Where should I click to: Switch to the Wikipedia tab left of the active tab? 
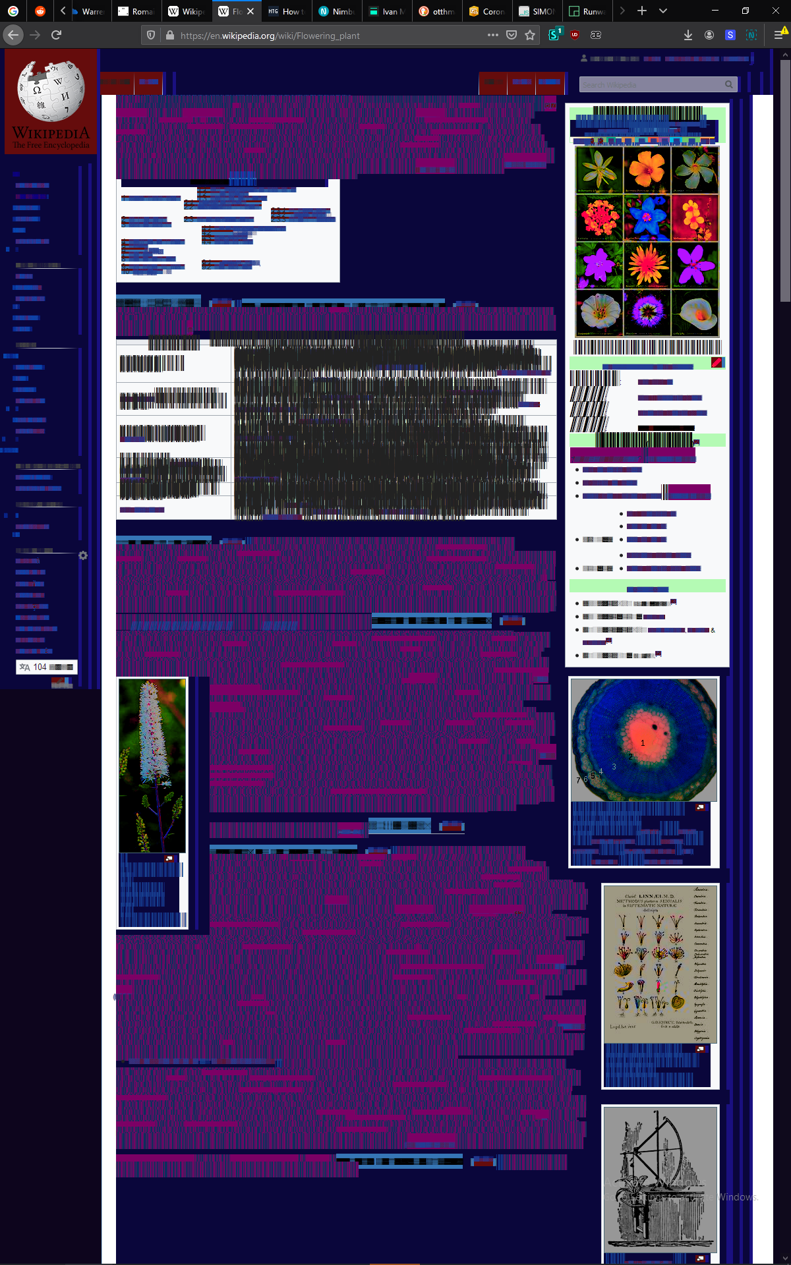tap(187, 11)
